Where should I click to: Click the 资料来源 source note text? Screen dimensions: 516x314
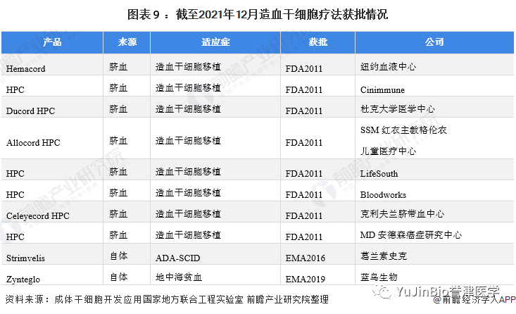coord(167,299)
